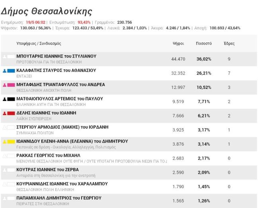258x208 pixels.
Task: Click the blue color swatch for ΚΑΛΑΦΑΤΗΣ
Action: tap(11, 71)
